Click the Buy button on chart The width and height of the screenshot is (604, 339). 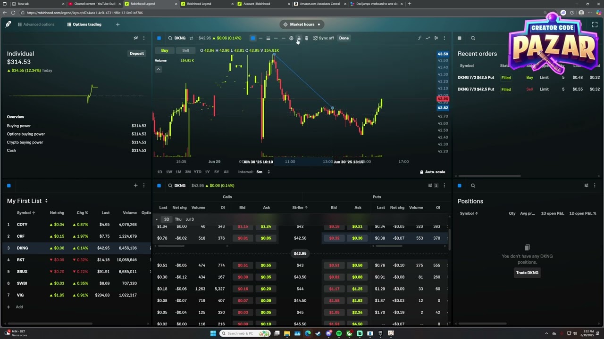(x=165, y=50)
